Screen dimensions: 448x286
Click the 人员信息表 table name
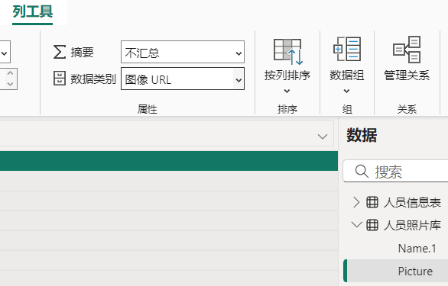(x=412, y=202)
